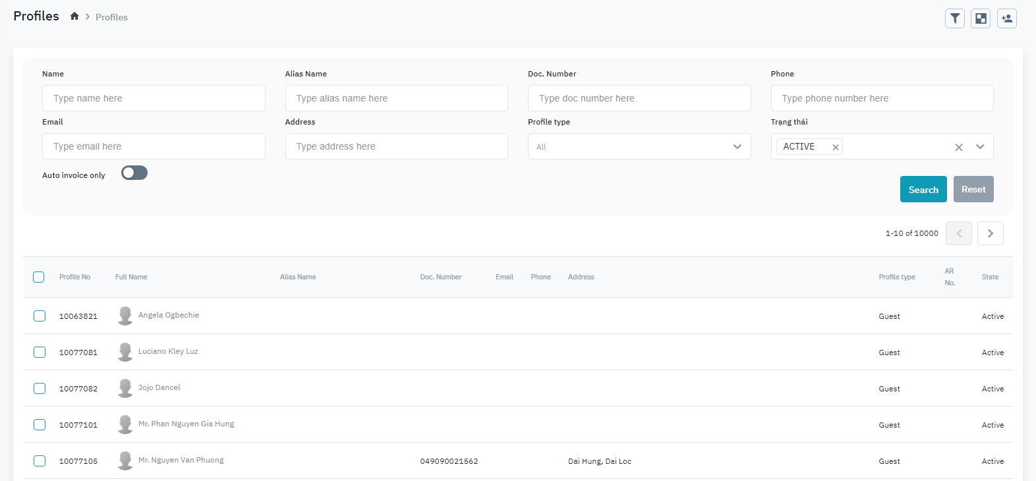The width and height of the screenshot is (1036, 481).
Task: Clear all selections in Trạng thái field
Action: (x=959, y=147)
